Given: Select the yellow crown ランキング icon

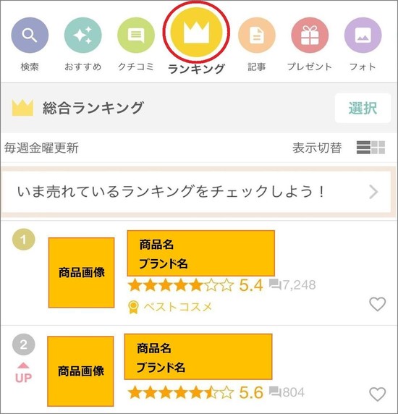Looking at the screenshot, I should coord(196,32).
